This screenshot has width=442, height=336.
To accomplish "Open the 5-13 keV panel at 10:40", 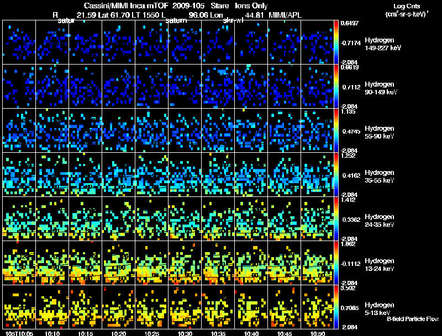I will 251,307.
